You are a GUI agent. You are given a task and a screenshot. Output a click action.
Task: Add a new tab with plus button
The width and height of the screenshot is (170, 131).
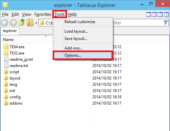coord(36,23)
